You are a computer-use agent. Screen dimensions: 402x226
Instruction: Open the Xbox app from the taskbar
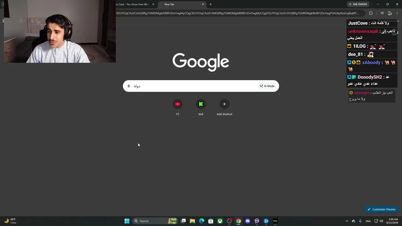point(220,221)
